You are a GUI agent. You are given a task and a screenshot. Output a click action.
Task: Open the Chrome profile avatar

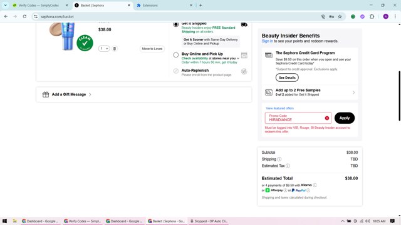pos(386,17)
